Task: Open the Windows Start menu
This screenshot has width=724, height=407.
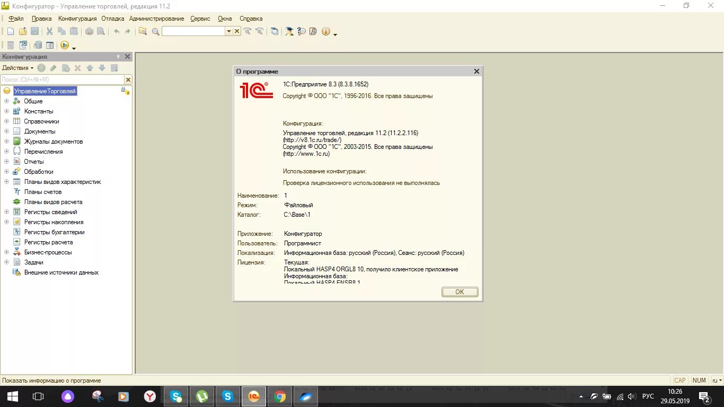Action: (x=13, y=396)
